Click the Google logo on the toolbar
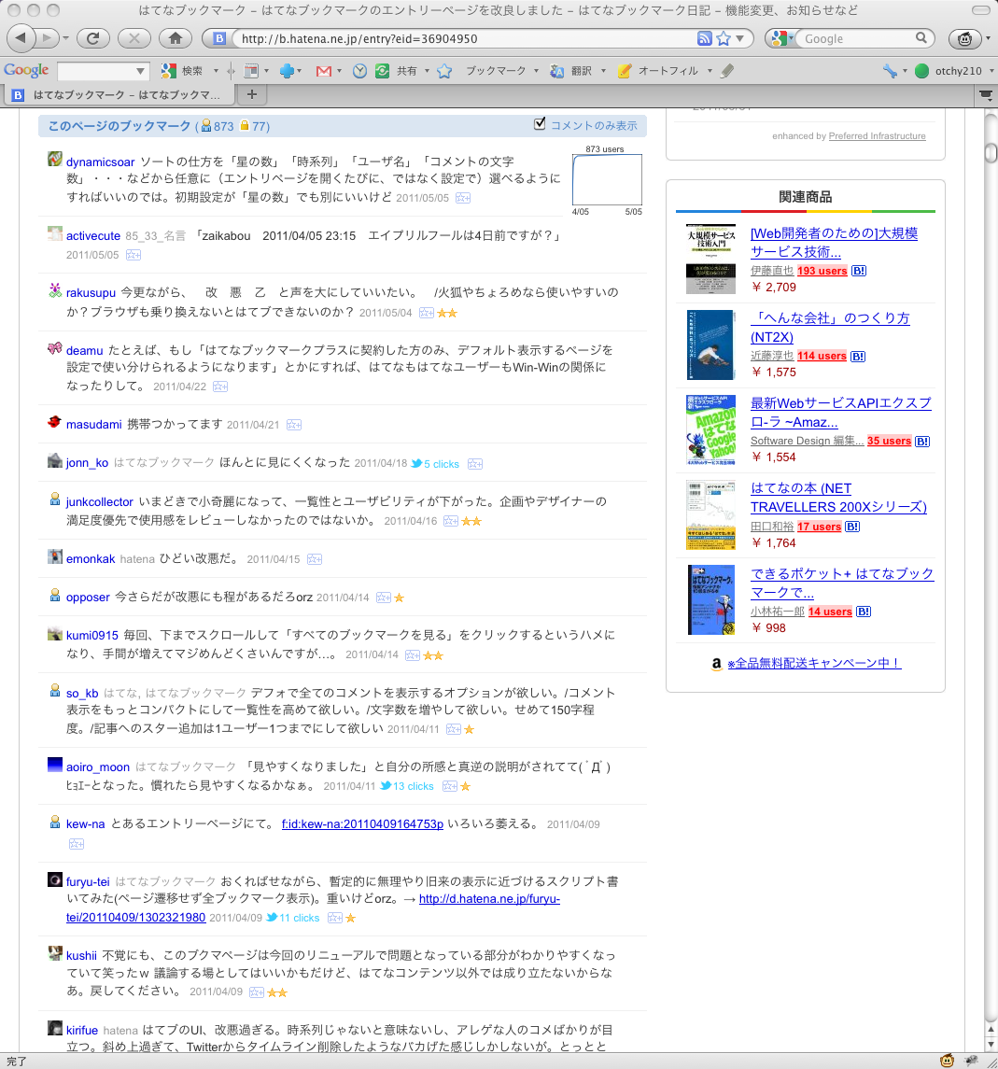The image size is (998, 1069). point(26,70)
